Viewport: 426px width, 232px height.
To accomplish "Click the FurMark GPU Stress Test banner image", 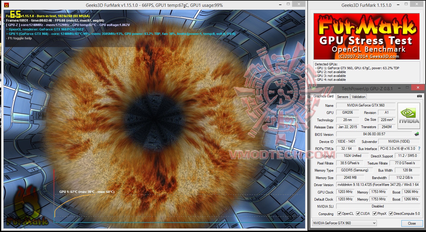I will click(366, 36).
